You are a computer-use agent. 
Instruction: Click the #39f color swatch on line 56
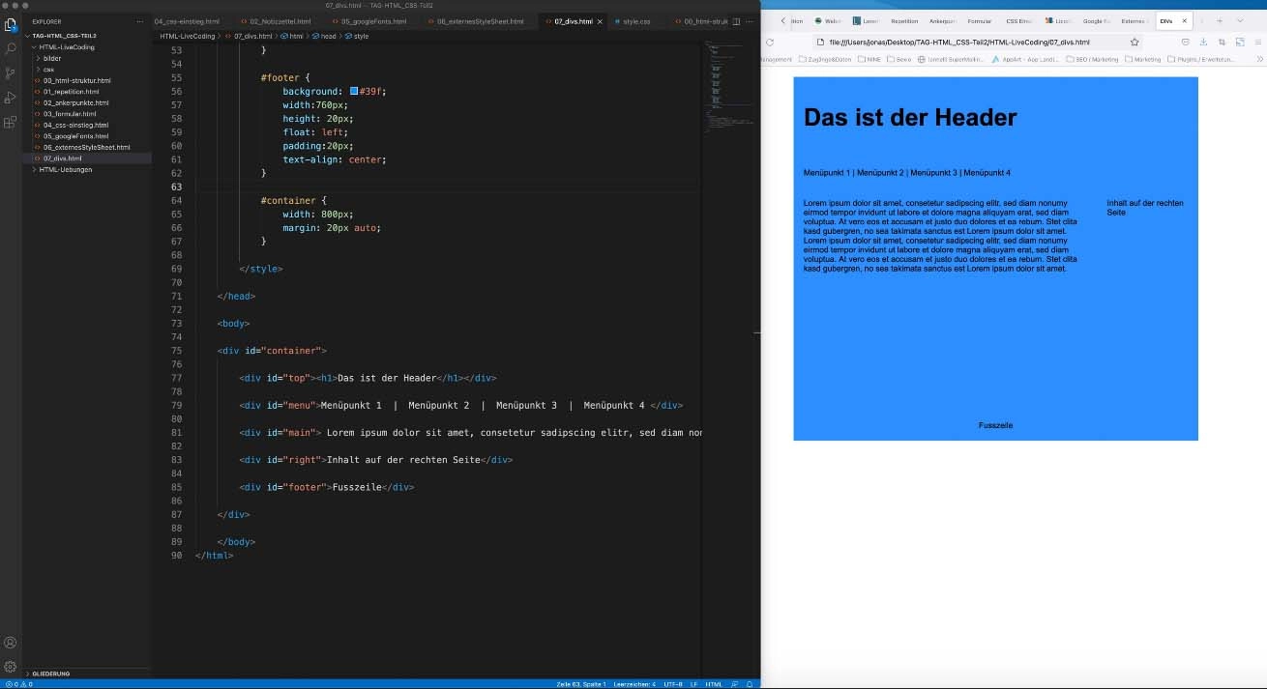(x=354, y=91)
